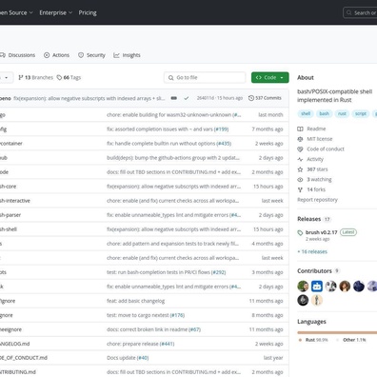Open the green Code dropdown button
Viewport: 377px width, 377px height.
tap(270, 77)
